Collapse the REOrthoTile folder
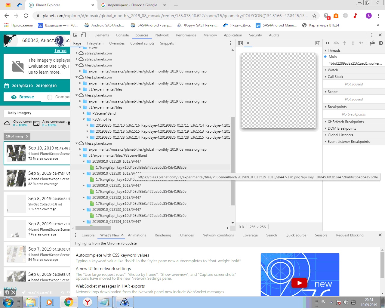The image size is (385, 308). click(84, 119)
